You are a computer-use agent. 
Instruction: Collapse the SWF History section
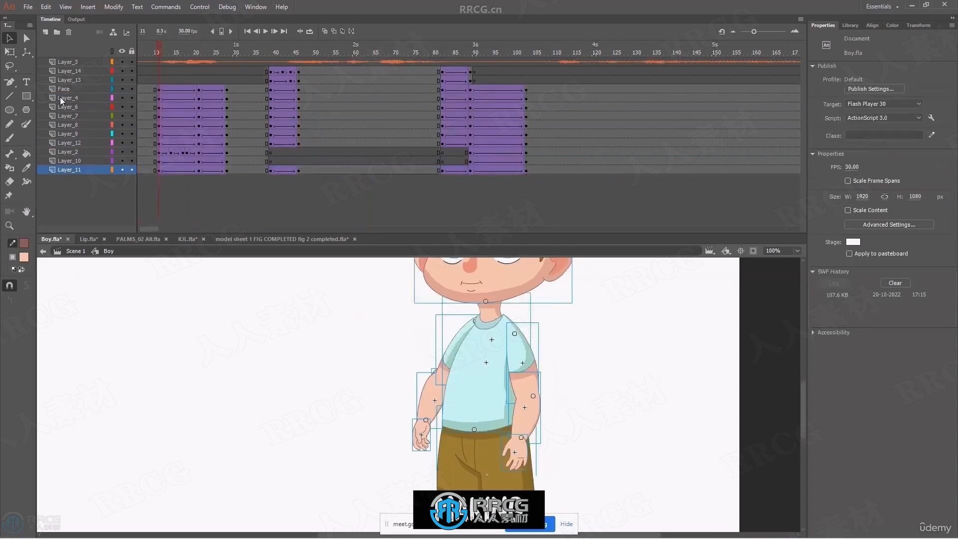pyautogui.click(x=813, y=271)
